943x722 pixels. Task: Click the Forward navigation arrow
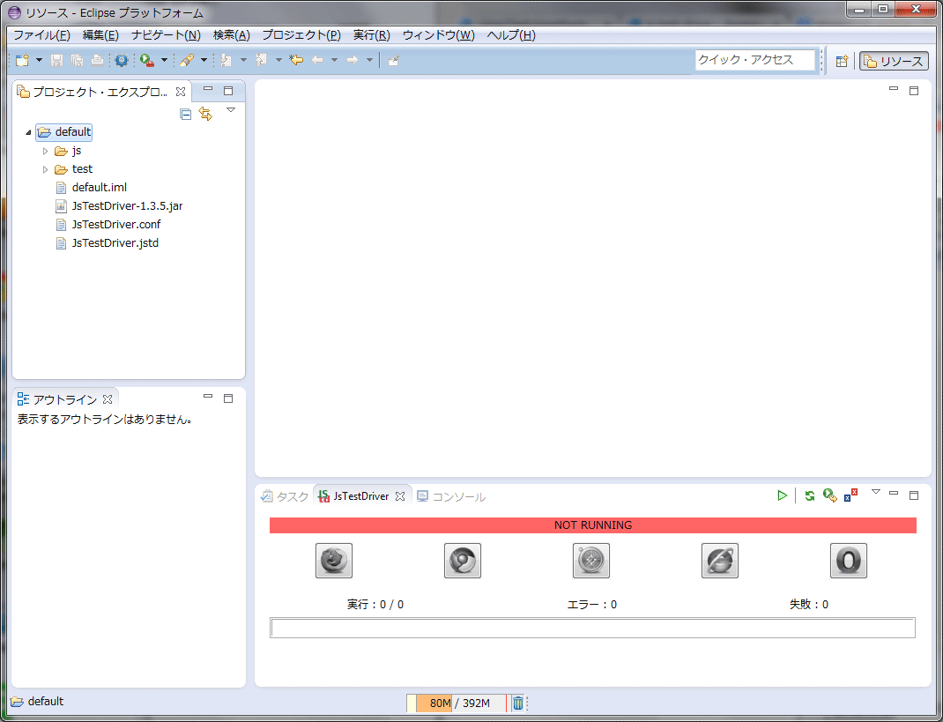click(x=353, y=60)
